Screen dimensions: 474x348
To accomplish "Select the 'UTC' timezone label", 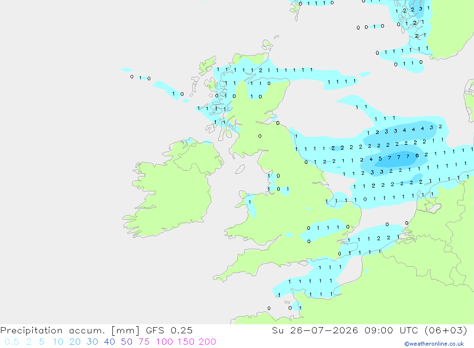I will tap(409, 330).
